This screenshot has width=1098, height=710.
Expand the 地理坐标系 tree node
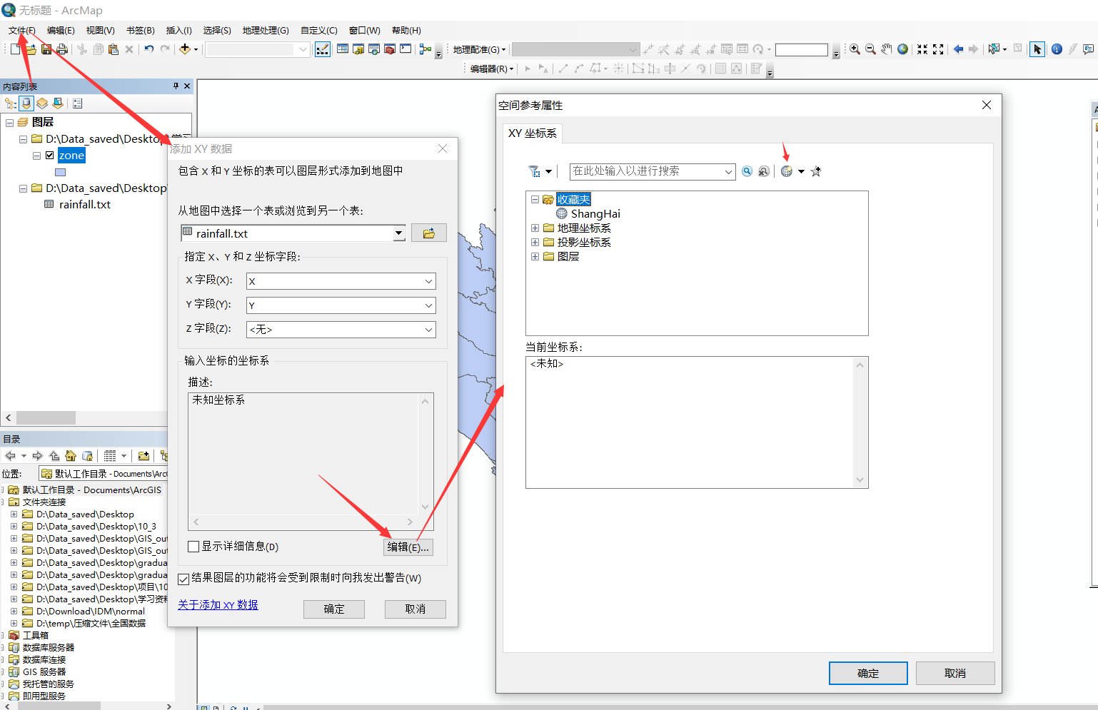(535, 228)
